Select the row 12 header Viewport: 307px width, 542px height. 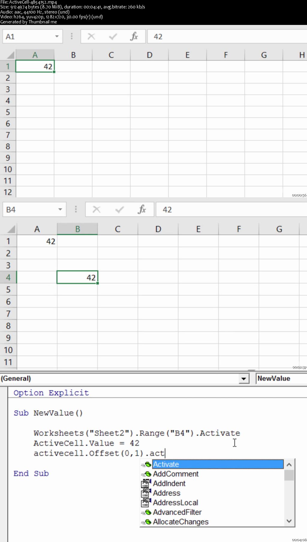pos(8,192)
